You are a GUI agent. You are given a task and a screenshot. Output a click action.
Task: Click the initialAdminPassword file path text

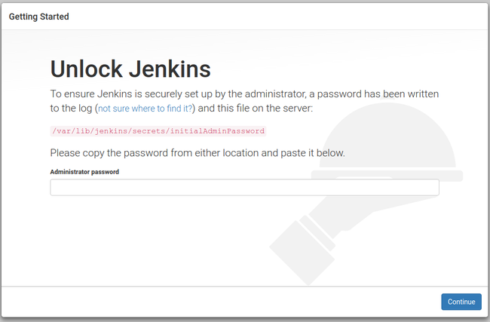[158, 130]
